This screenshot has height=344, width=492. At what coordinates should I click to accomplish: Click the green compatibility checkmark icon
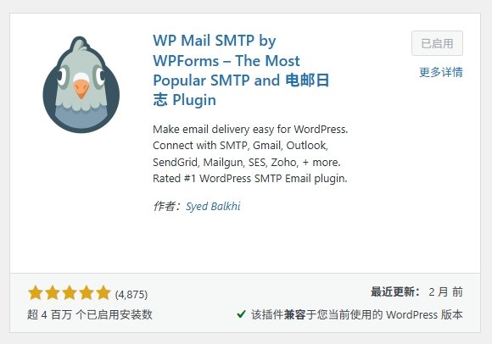(x=241, y=313)
